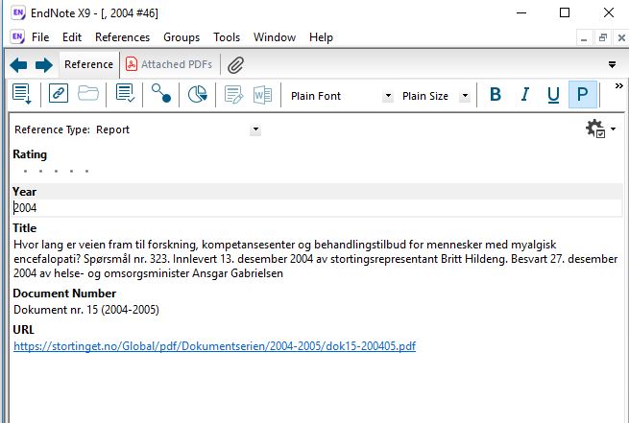Switch to the Attached PDFs tab
The image size is (629, 423).
(x=169, y=65)
